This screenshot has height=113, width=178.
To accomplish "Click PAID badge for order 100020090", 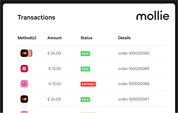I will 85,54.
